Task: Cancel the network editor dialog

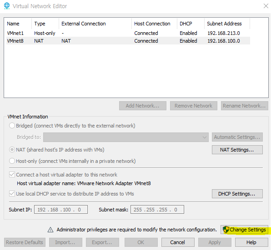Action: [x=178, y=242]
